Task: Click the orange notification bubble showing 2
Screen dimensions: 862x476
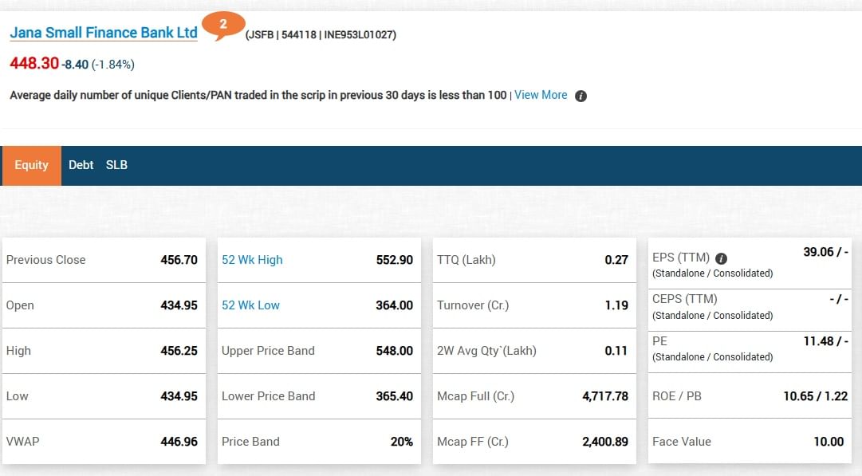Action: [223, 25]
